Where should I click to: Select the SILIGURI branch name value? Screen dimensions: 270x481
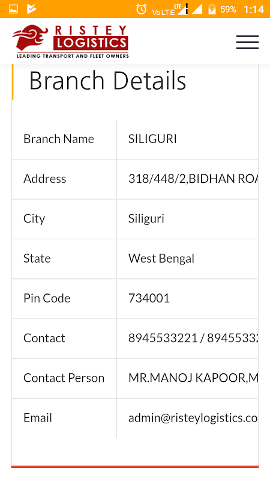152,139
